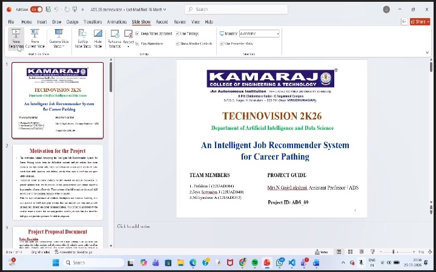Switch to Reading View
Screen dimensions: 436x272
point(361,251)
